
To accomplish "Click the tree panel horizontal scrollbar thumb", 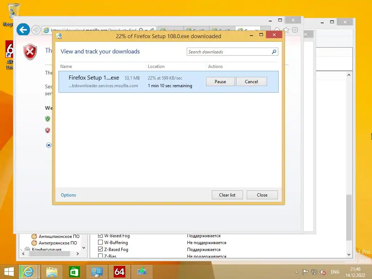I will point(49,254).
